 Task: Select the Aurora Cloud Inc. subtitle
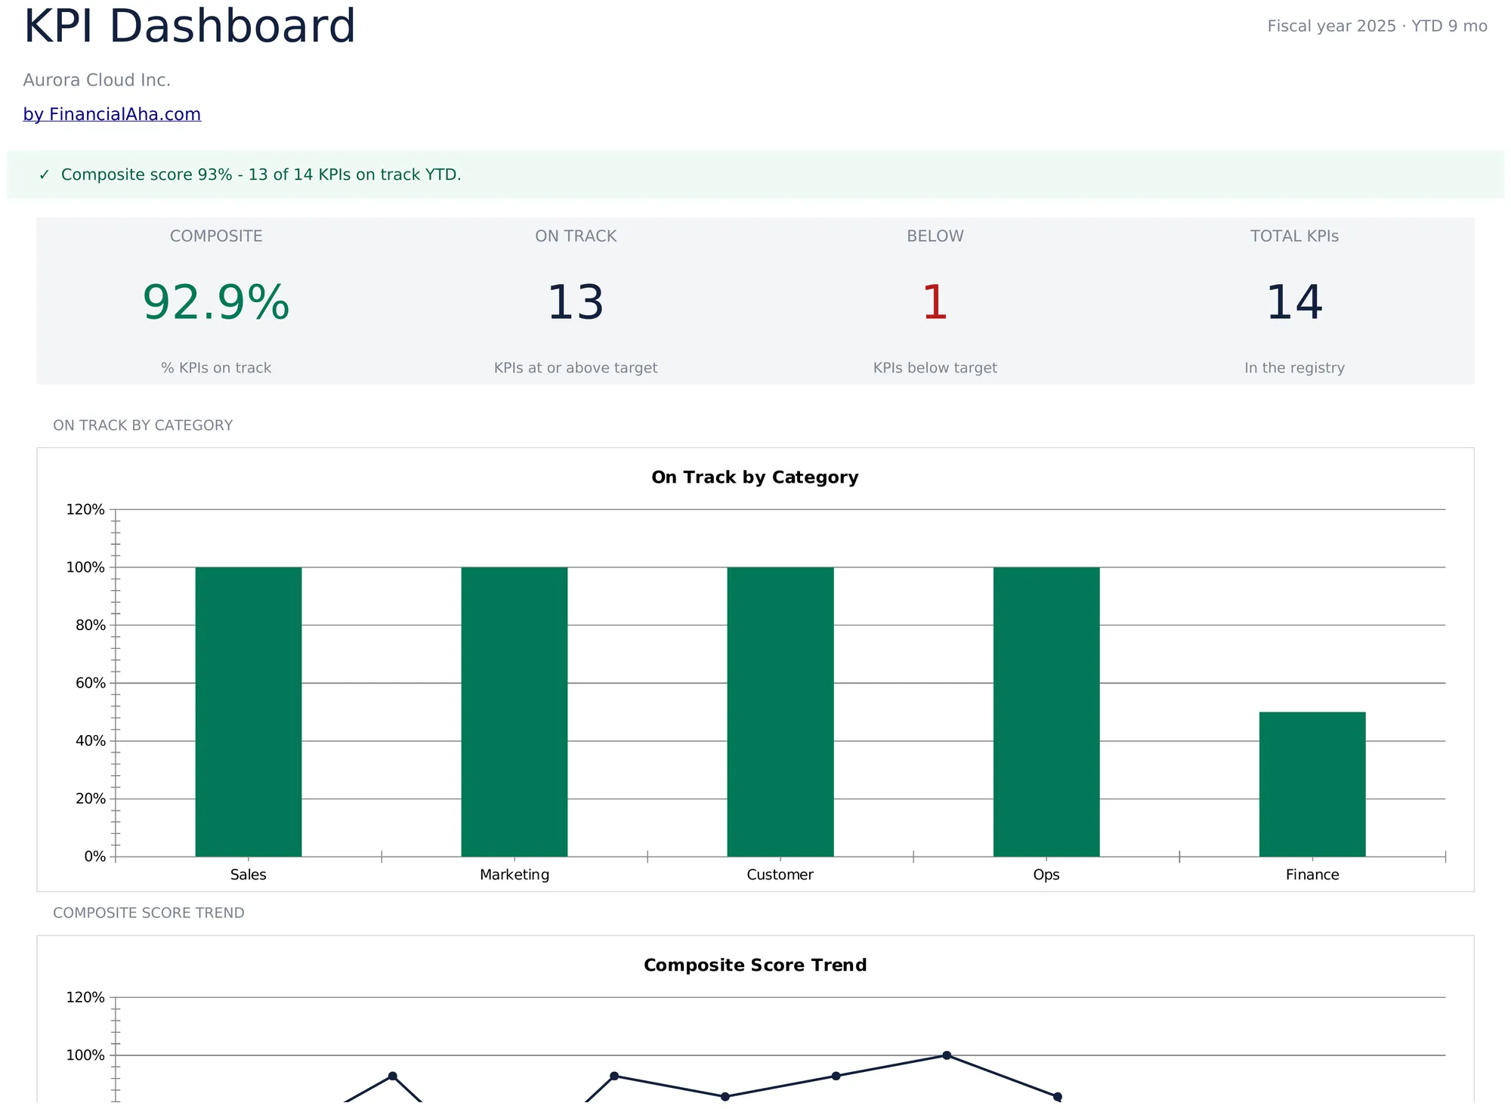click(x=97, y=80)
